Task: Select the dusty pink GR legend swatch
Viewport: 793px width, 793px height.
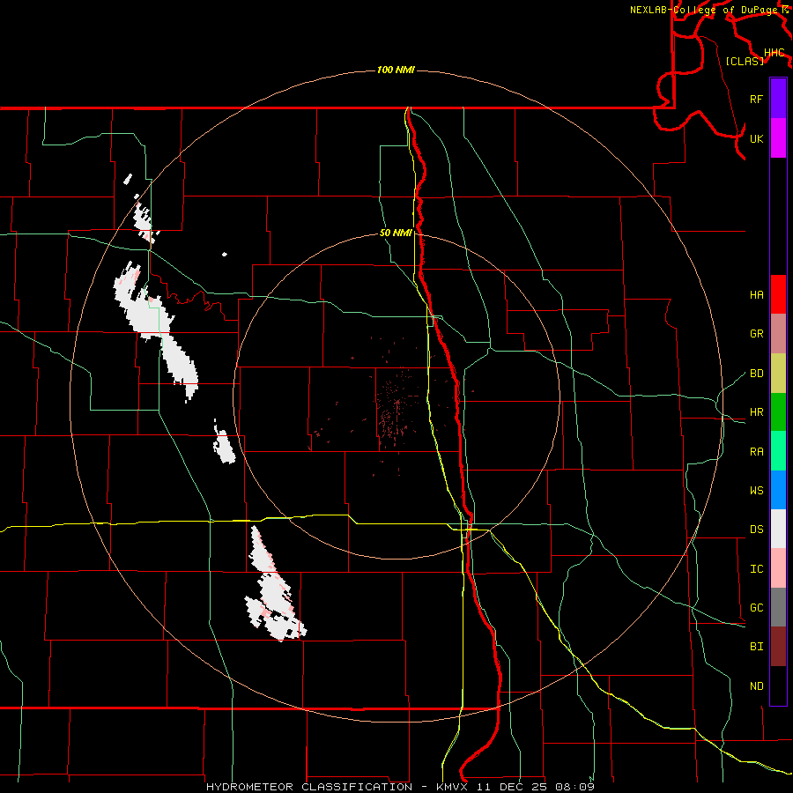Action: (x=778, y=334)
